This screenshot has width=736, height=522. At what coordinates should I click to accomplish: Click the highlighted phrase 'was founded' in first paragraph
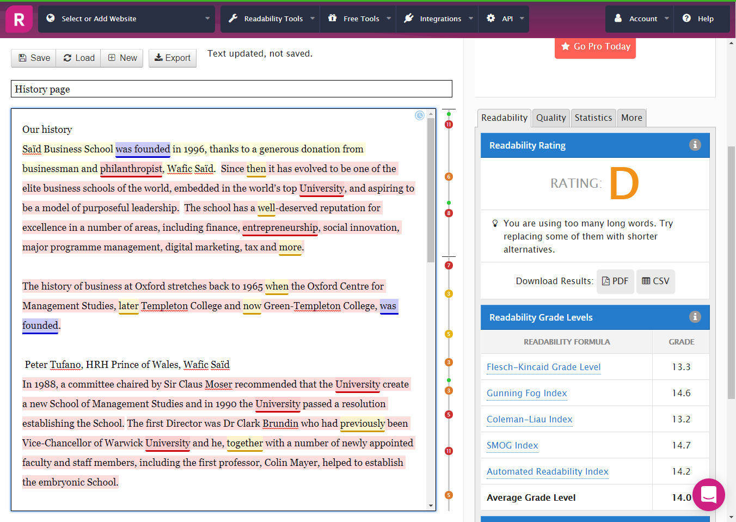pos(143,149)
